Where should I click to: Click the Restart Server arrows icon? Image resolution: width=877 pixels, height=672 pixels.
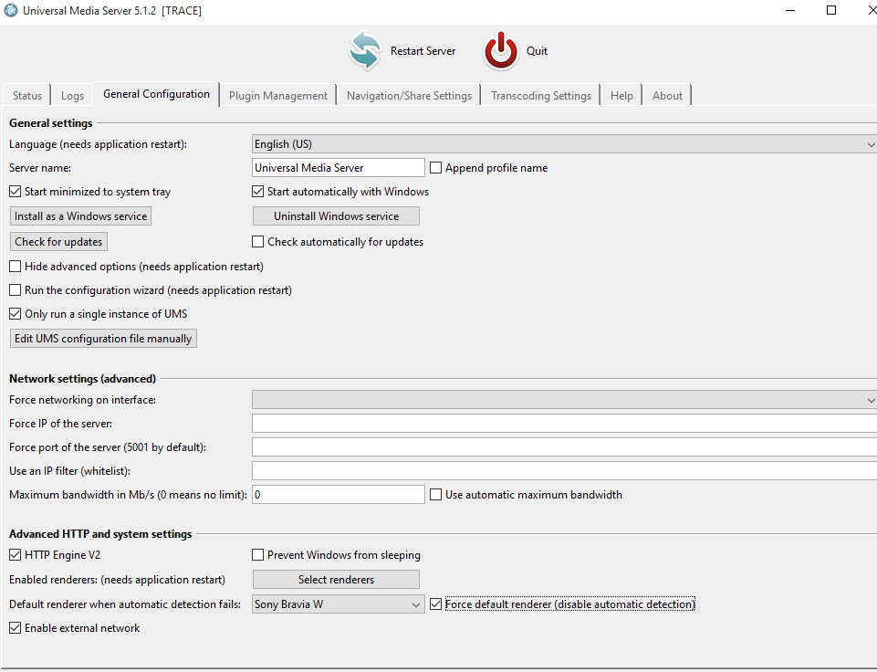coord(365,51)
